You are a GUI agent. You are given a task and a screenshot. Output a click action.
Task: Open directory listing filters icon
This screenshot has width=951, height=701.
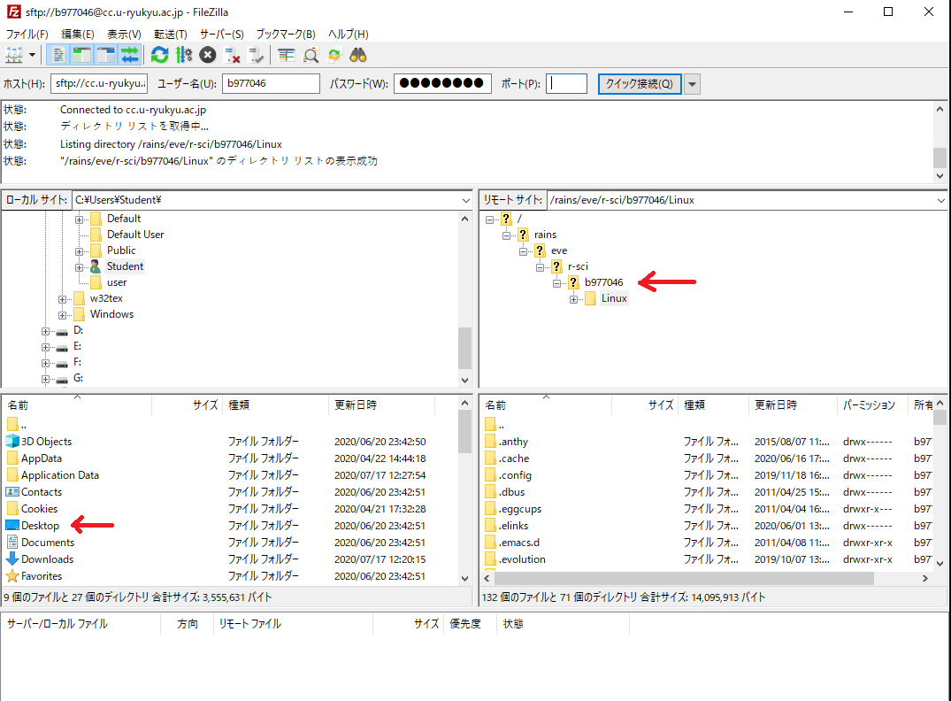point(286,56)
